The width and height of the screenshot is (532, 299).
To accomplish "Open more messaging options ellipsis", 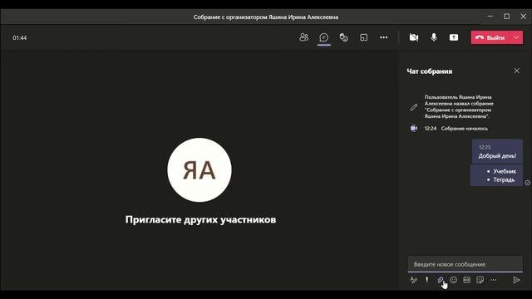I will [x=493, y=280].
